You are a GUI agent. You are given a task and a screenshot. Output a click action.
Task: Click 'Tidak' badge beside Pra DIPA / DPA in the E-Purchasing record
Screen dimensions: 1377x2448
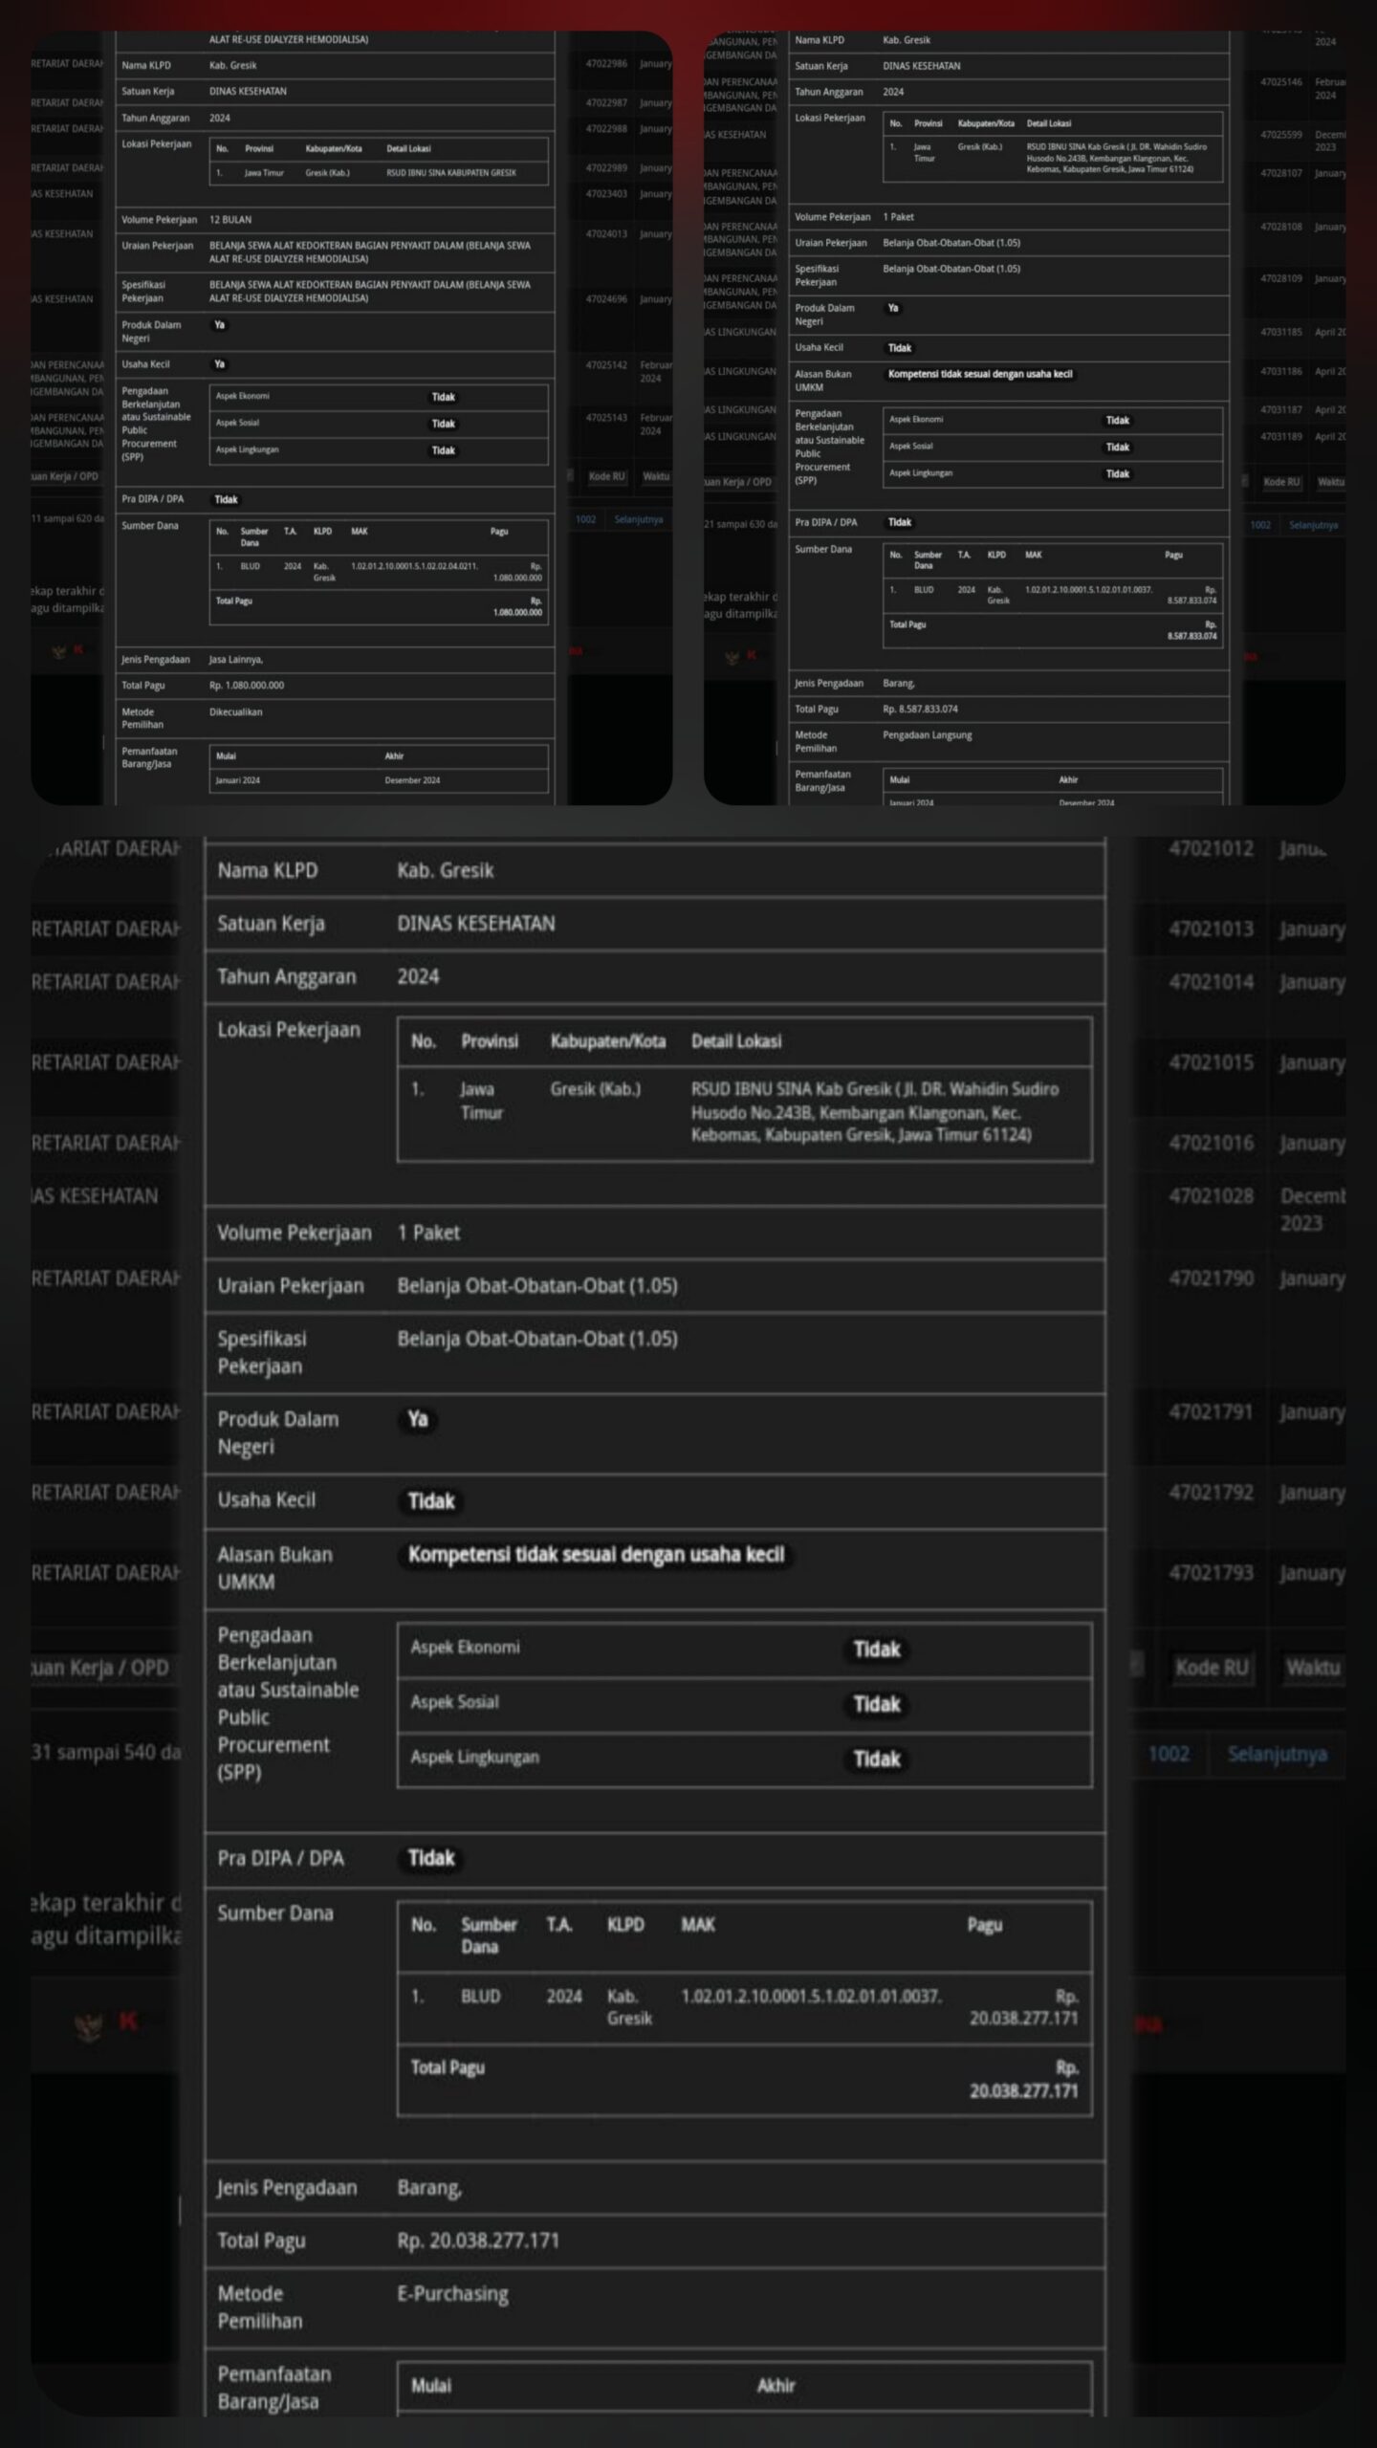tap(430, 1857)
